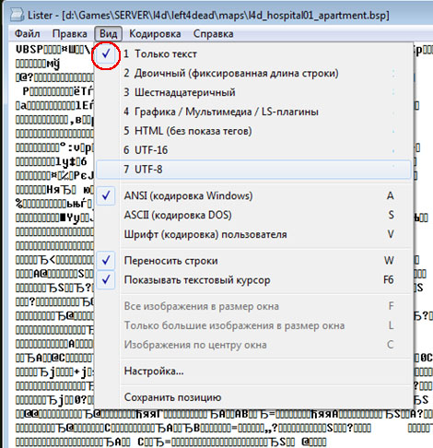Toggle ANSI (кодировка Windows) encoding

[x=253, y=195]
